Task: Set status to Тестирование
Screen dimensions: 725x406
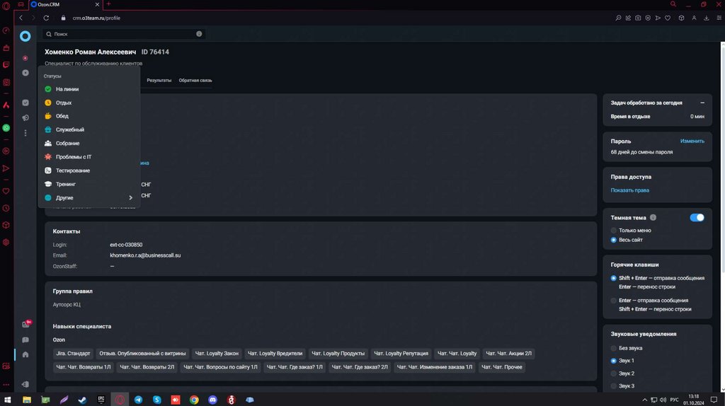Action: pos(89,170)
